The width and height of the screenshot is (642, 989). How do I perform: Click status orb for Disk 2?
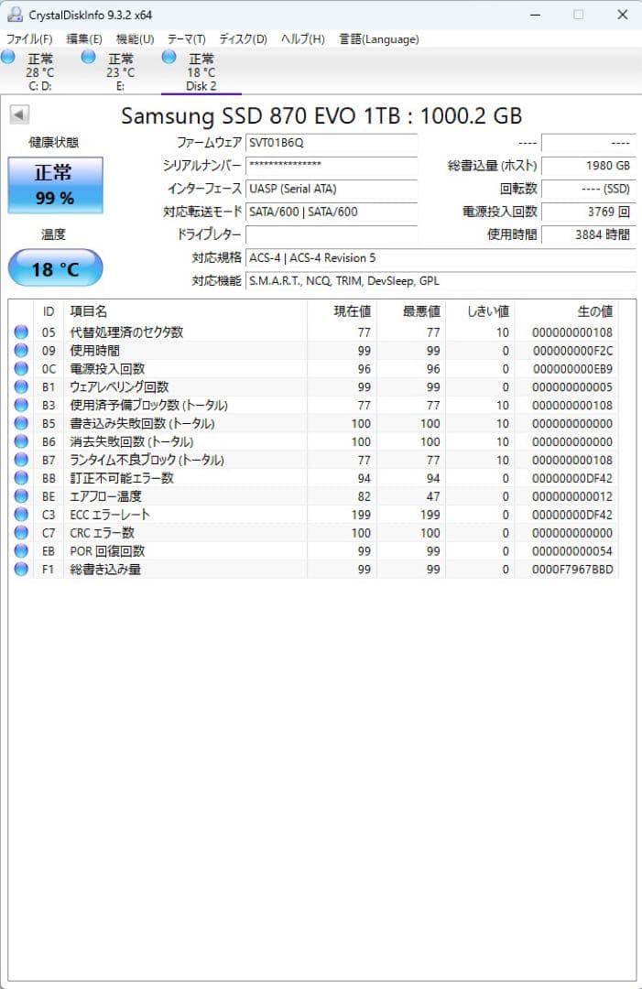click(x=169, y=58)
